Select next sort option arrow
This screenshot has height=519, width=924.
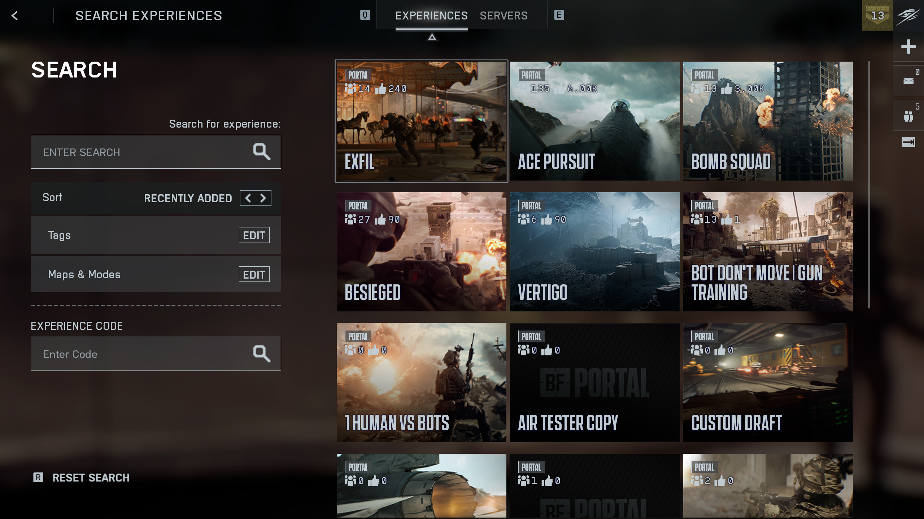pos(263,198)
